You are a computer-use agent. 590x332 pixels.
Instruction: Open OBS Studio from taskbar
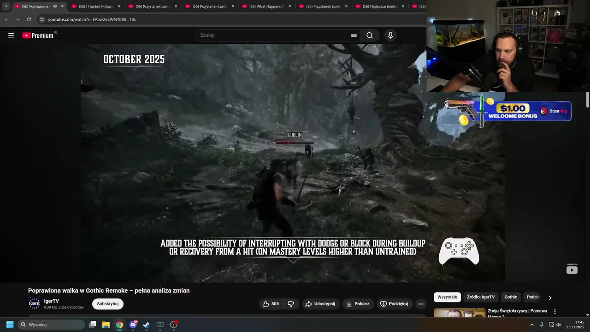click(x=174, y=325)
